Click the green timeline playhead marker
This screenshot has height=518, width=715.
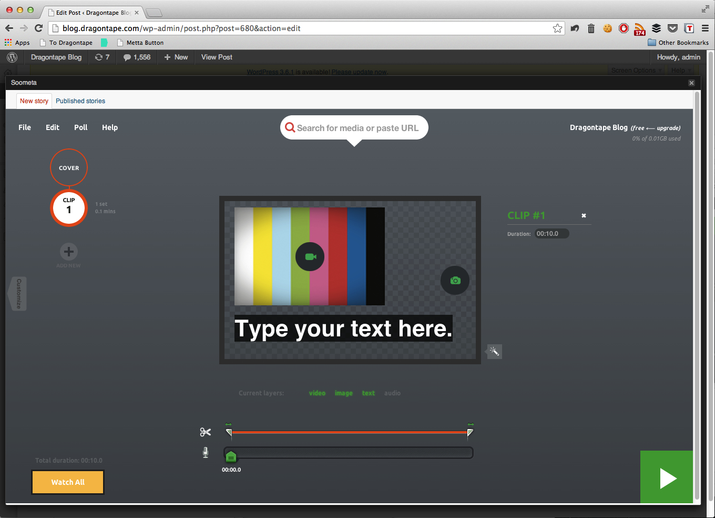pos(231,456)
